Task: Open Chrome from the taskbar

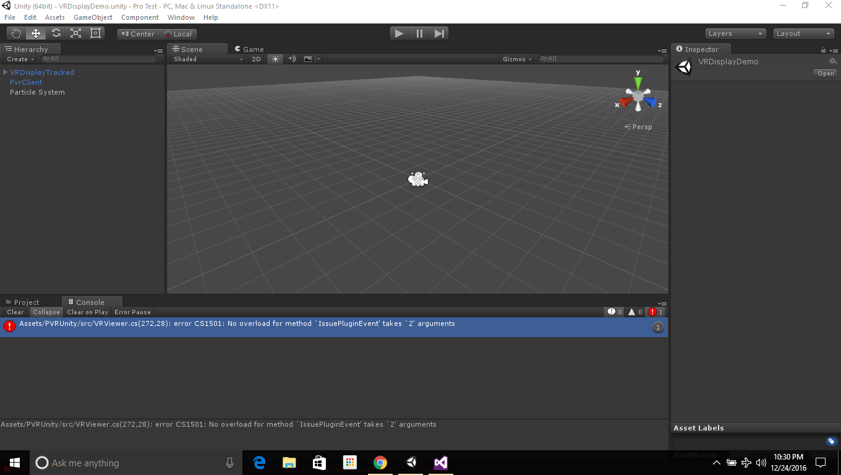Action: 380,463
